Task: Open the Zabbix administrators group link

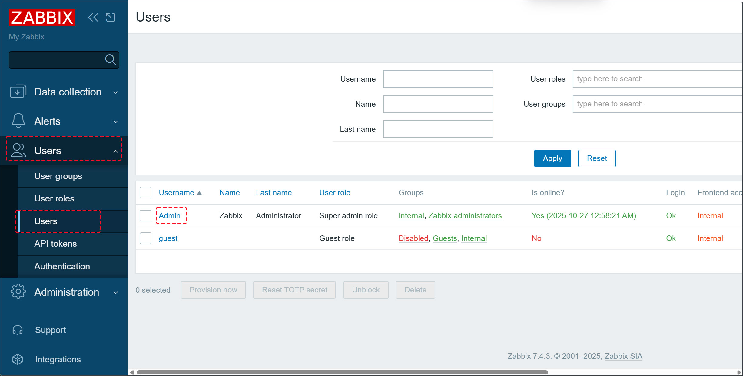Action: point(465,215)
